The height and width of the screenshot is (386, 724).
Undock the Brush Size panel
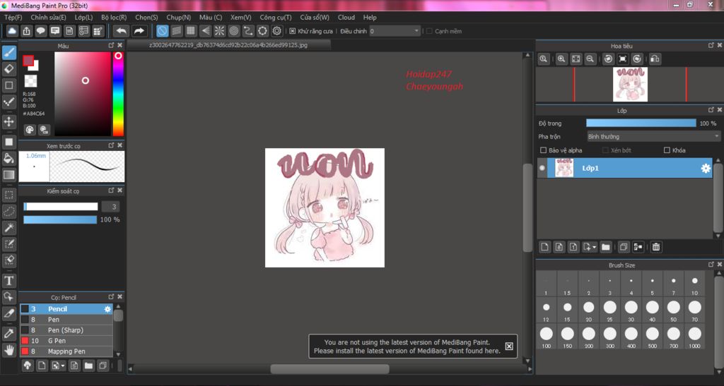click(x=711, y=265)
